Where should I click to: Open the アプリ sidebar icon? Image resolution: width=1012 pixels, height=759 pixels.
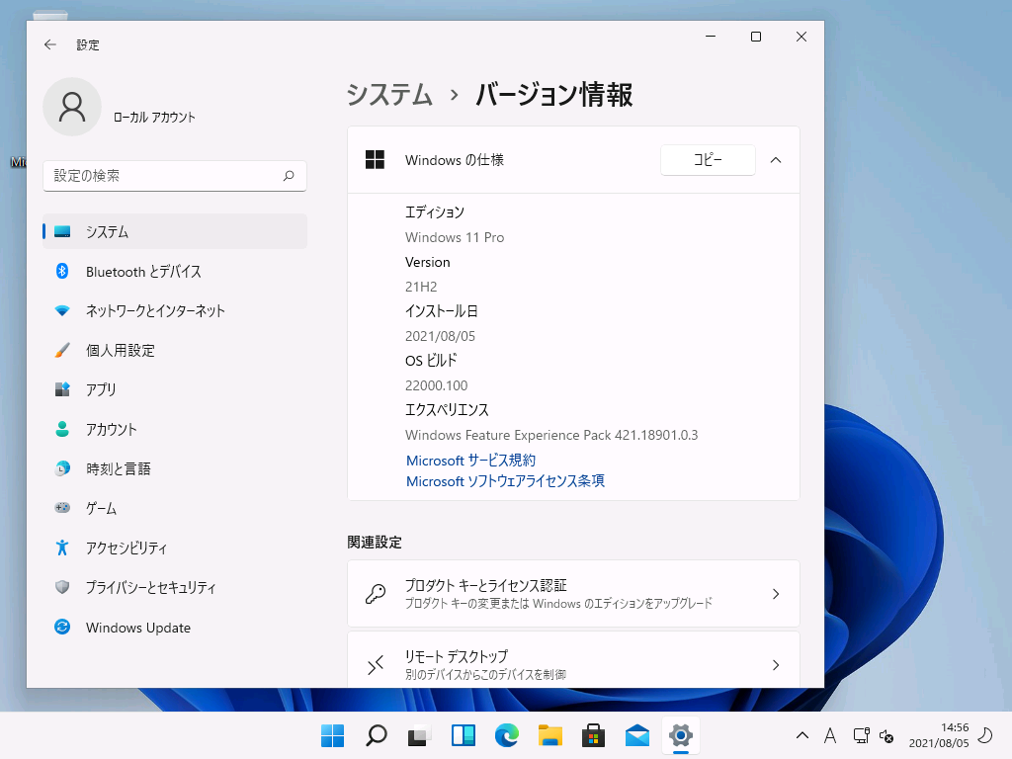tap(62, 389)
